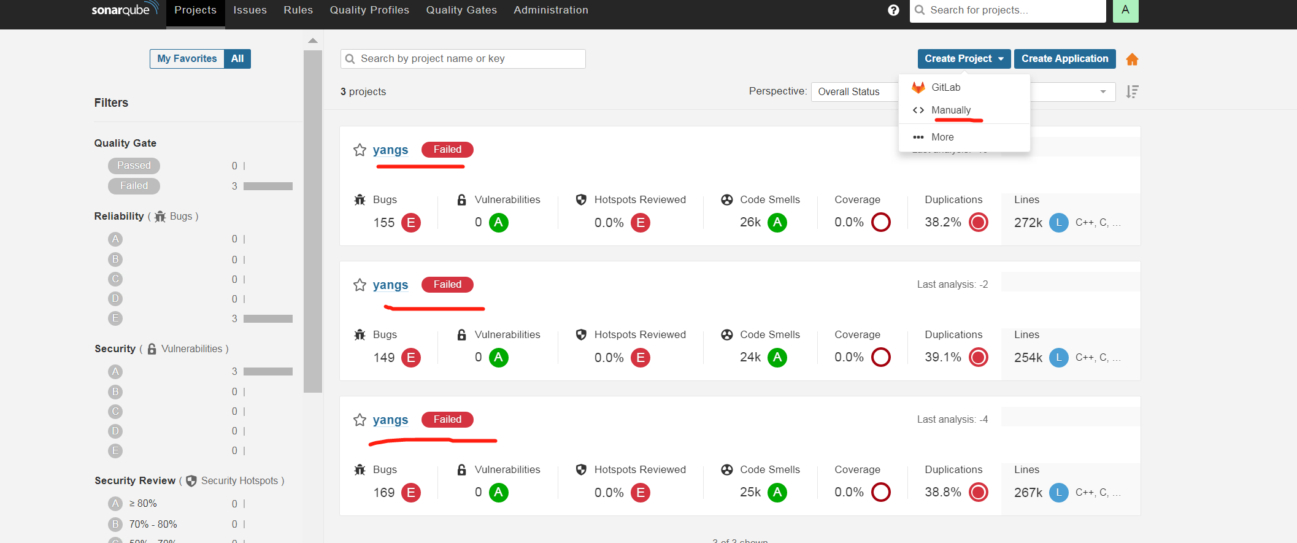Open the Create Project dropdown
This screenshot has height=543, width=1297.
point(964,59)
